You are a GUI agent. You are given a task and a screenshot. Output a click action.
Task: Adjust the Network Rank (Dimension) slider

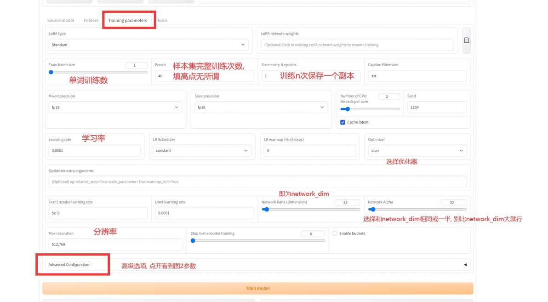coord(311,209)
